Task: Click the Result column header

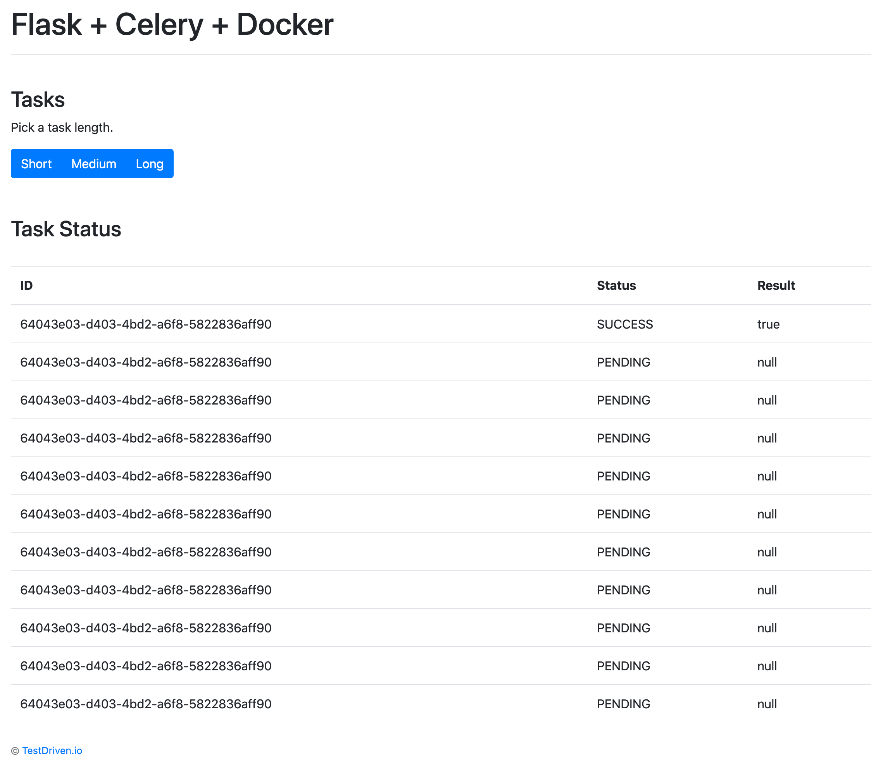Action: click(776, 285)
